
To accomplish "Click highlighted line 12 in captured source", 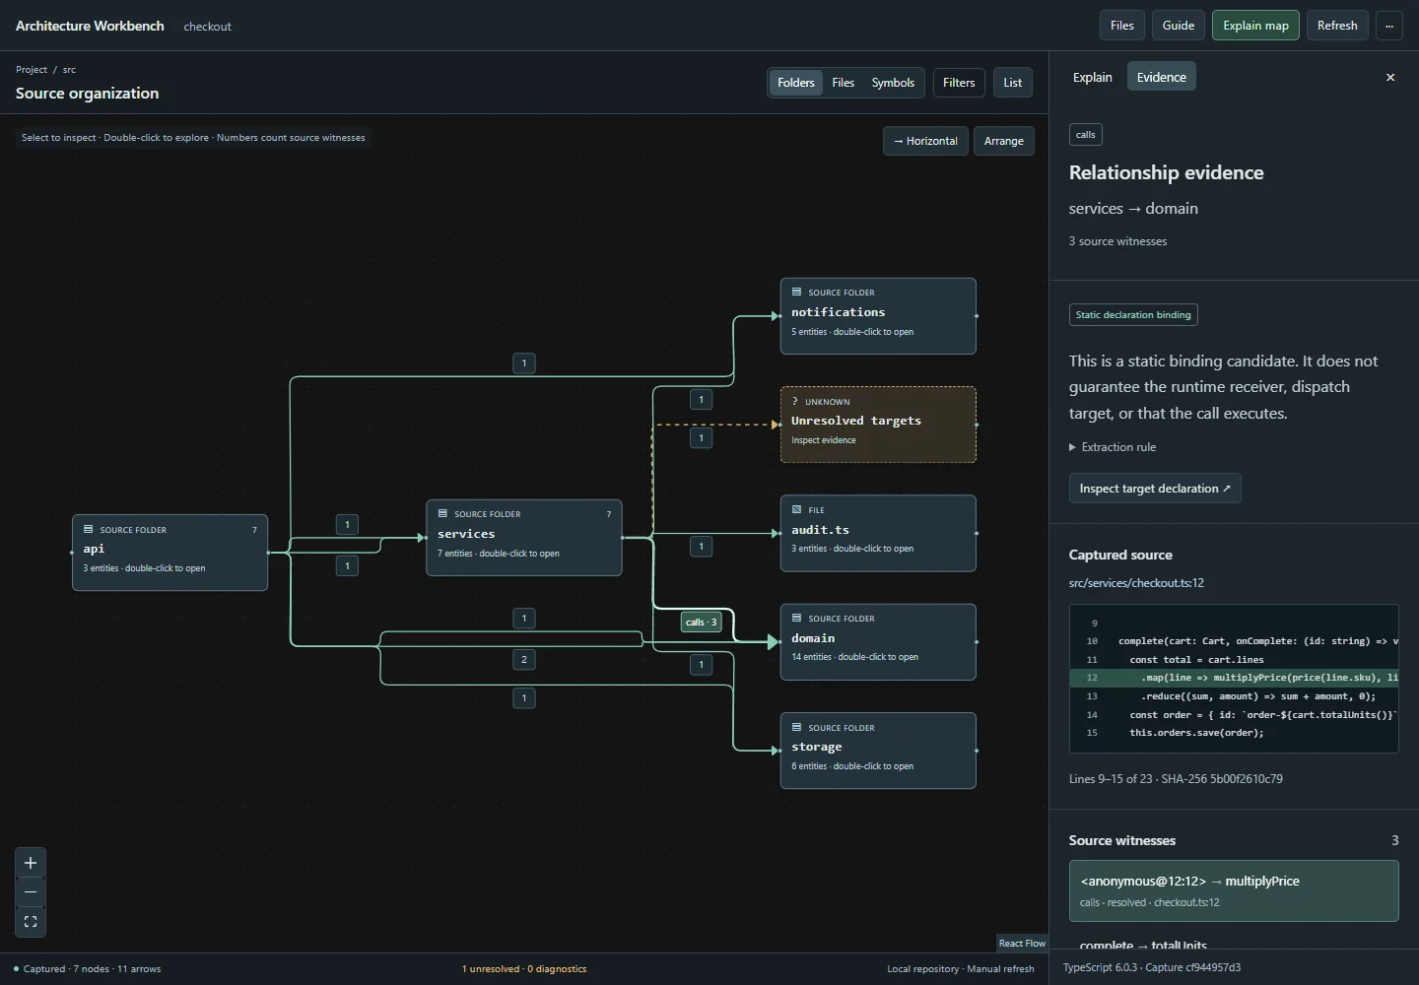I will [x=1234, y=678].
